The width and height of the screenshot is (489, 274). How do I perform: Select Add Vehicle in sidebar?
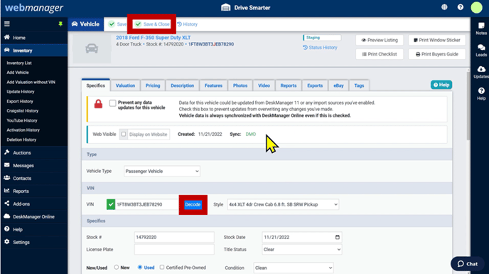coord(18,73)
